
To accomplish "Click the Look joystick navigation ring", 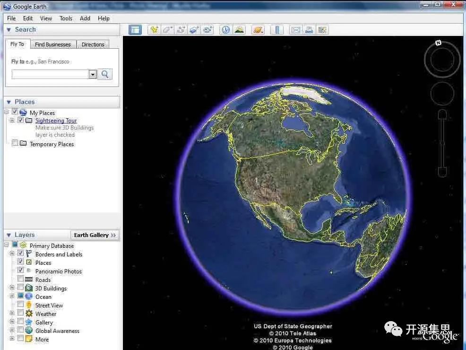I will point(442,60).
